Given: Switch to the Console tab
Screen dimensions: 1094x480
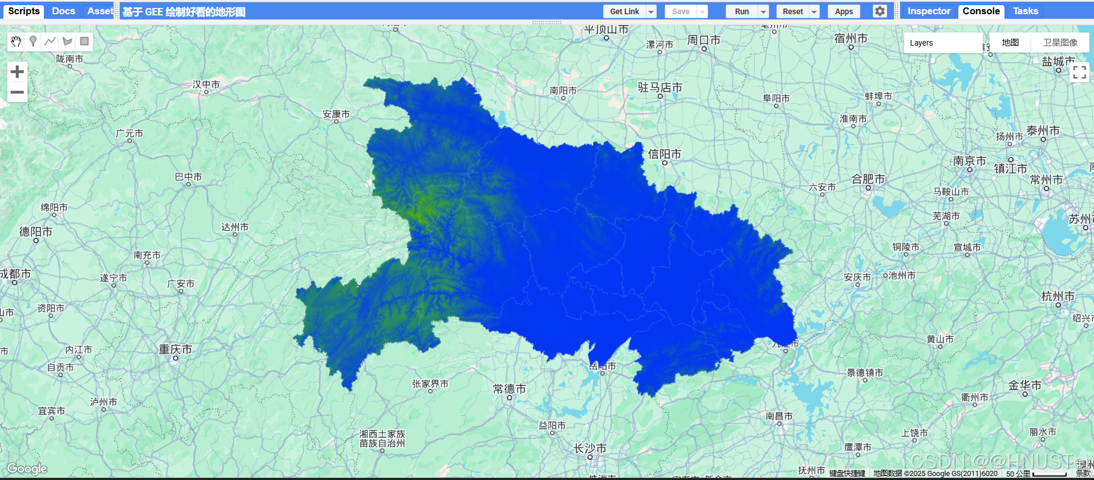Looking at the screenshot, I should pos(981,11).
